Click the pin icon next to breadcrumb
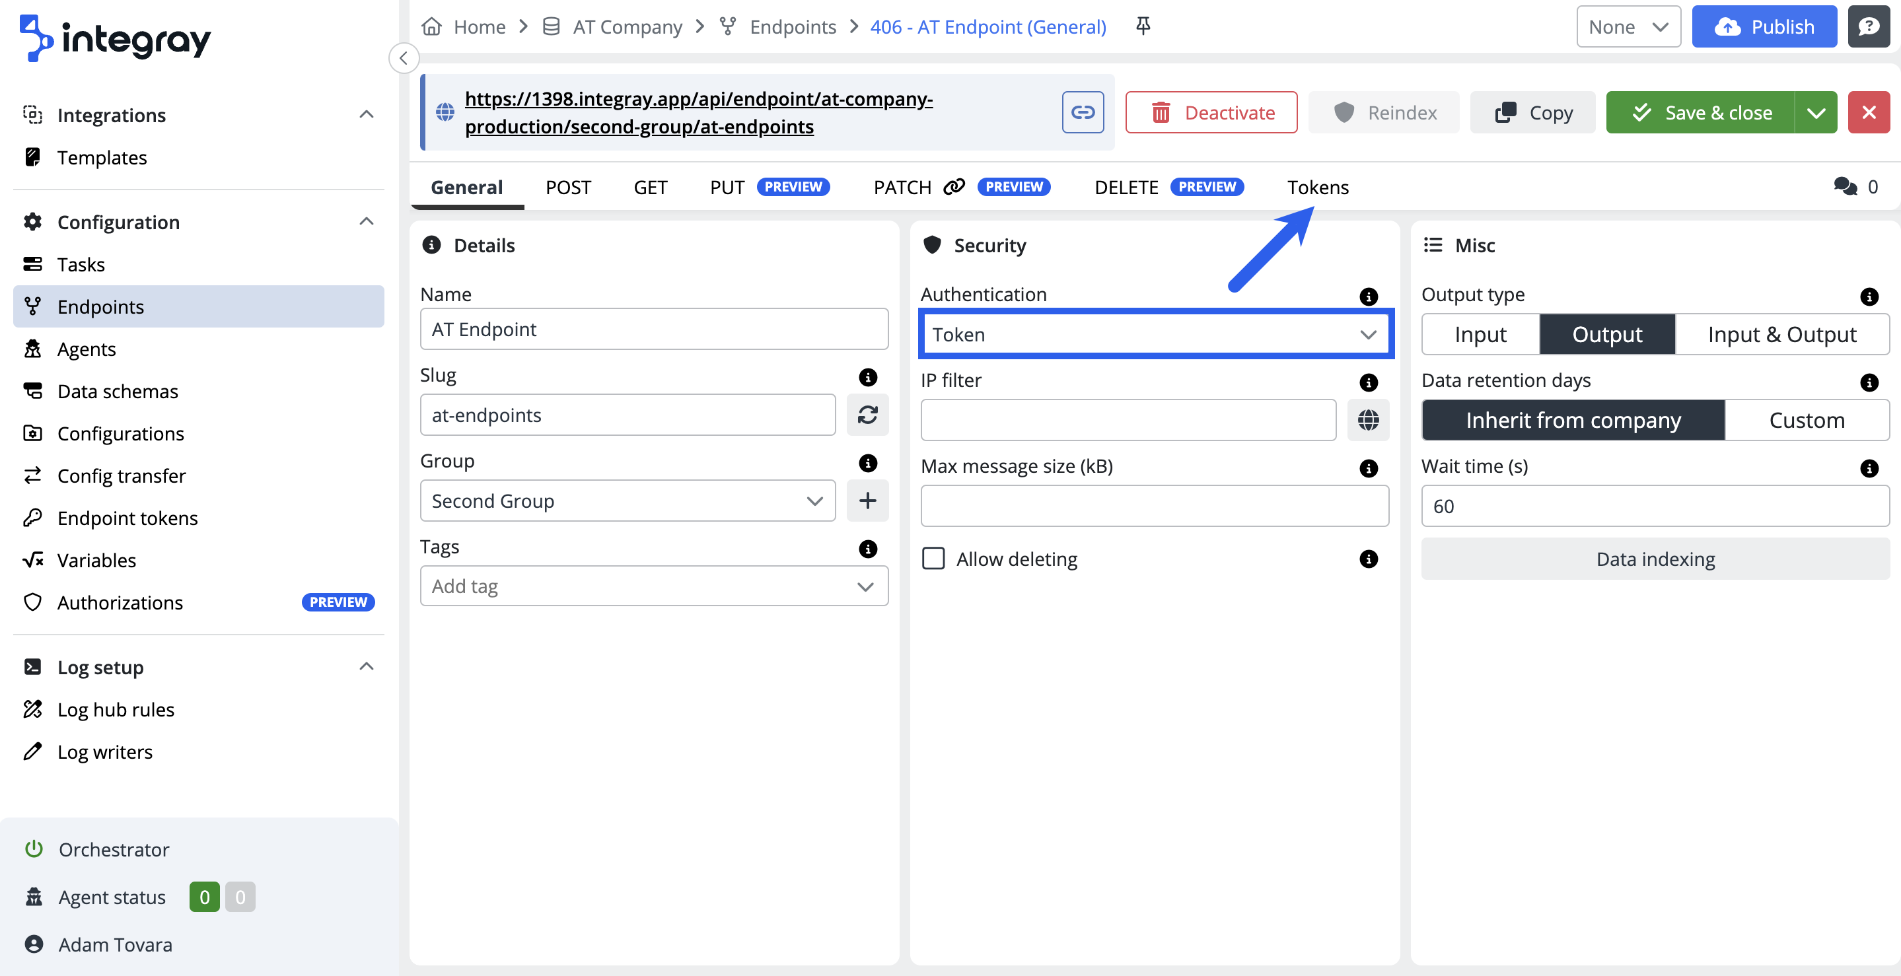This screenshot has height=976, width=1901. click(1142, 26)
